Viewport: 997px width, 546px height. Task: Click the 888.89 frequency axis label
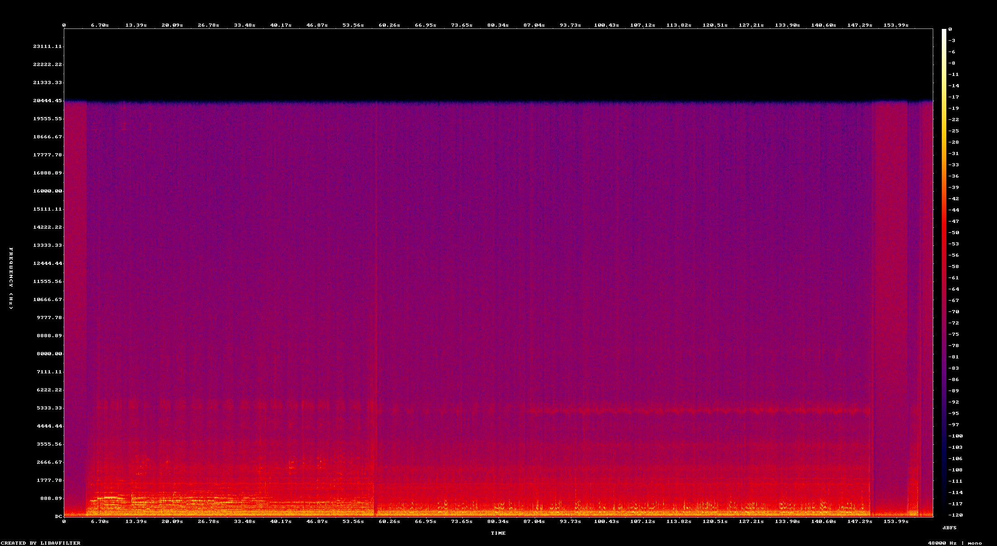coord(51,499)
